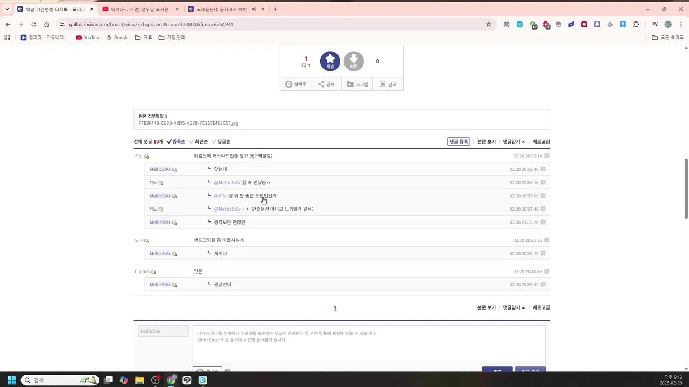Screen dimensions: 689x387
Task: Go back to previous page
Action: pos(8,24)
